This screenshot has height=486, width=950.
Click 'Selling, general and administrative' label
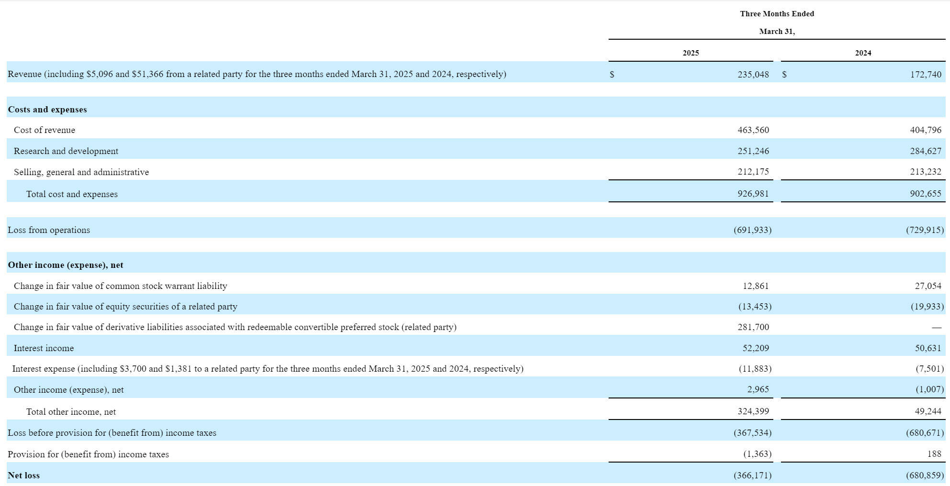[81, 172]
